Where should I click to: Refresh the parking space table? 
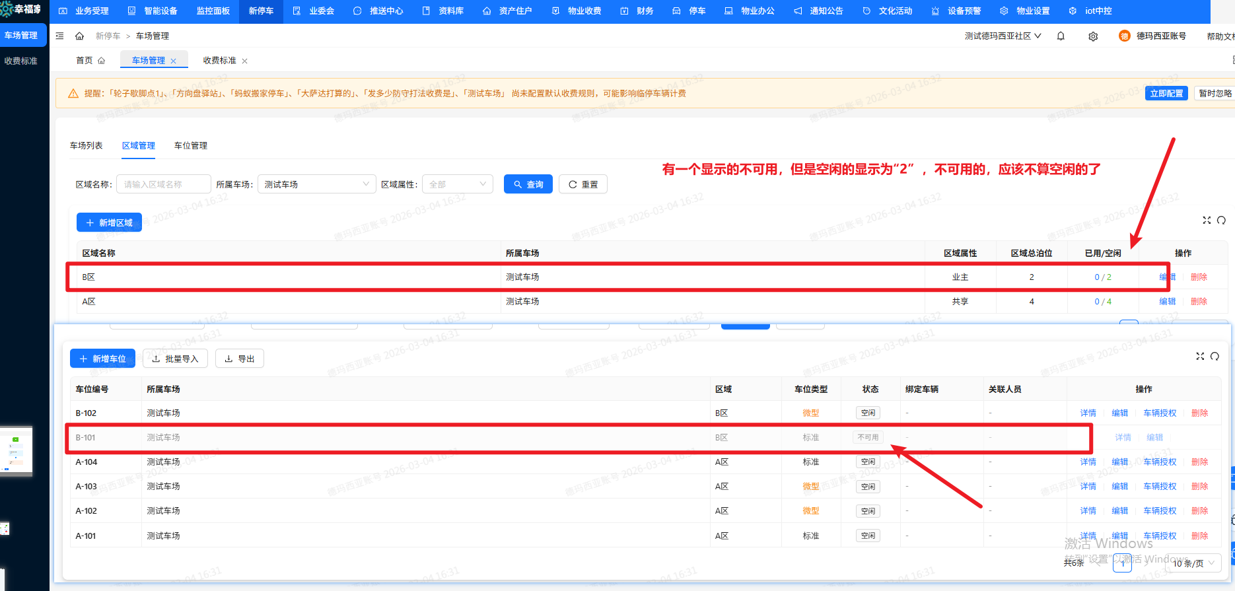point(1215,357)
